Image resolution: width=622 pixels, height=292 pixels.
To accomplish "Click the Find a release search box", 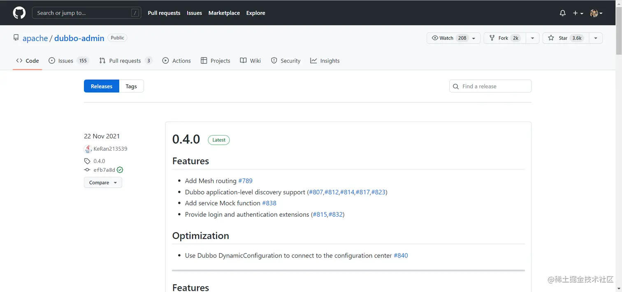I will pos(490,86).
